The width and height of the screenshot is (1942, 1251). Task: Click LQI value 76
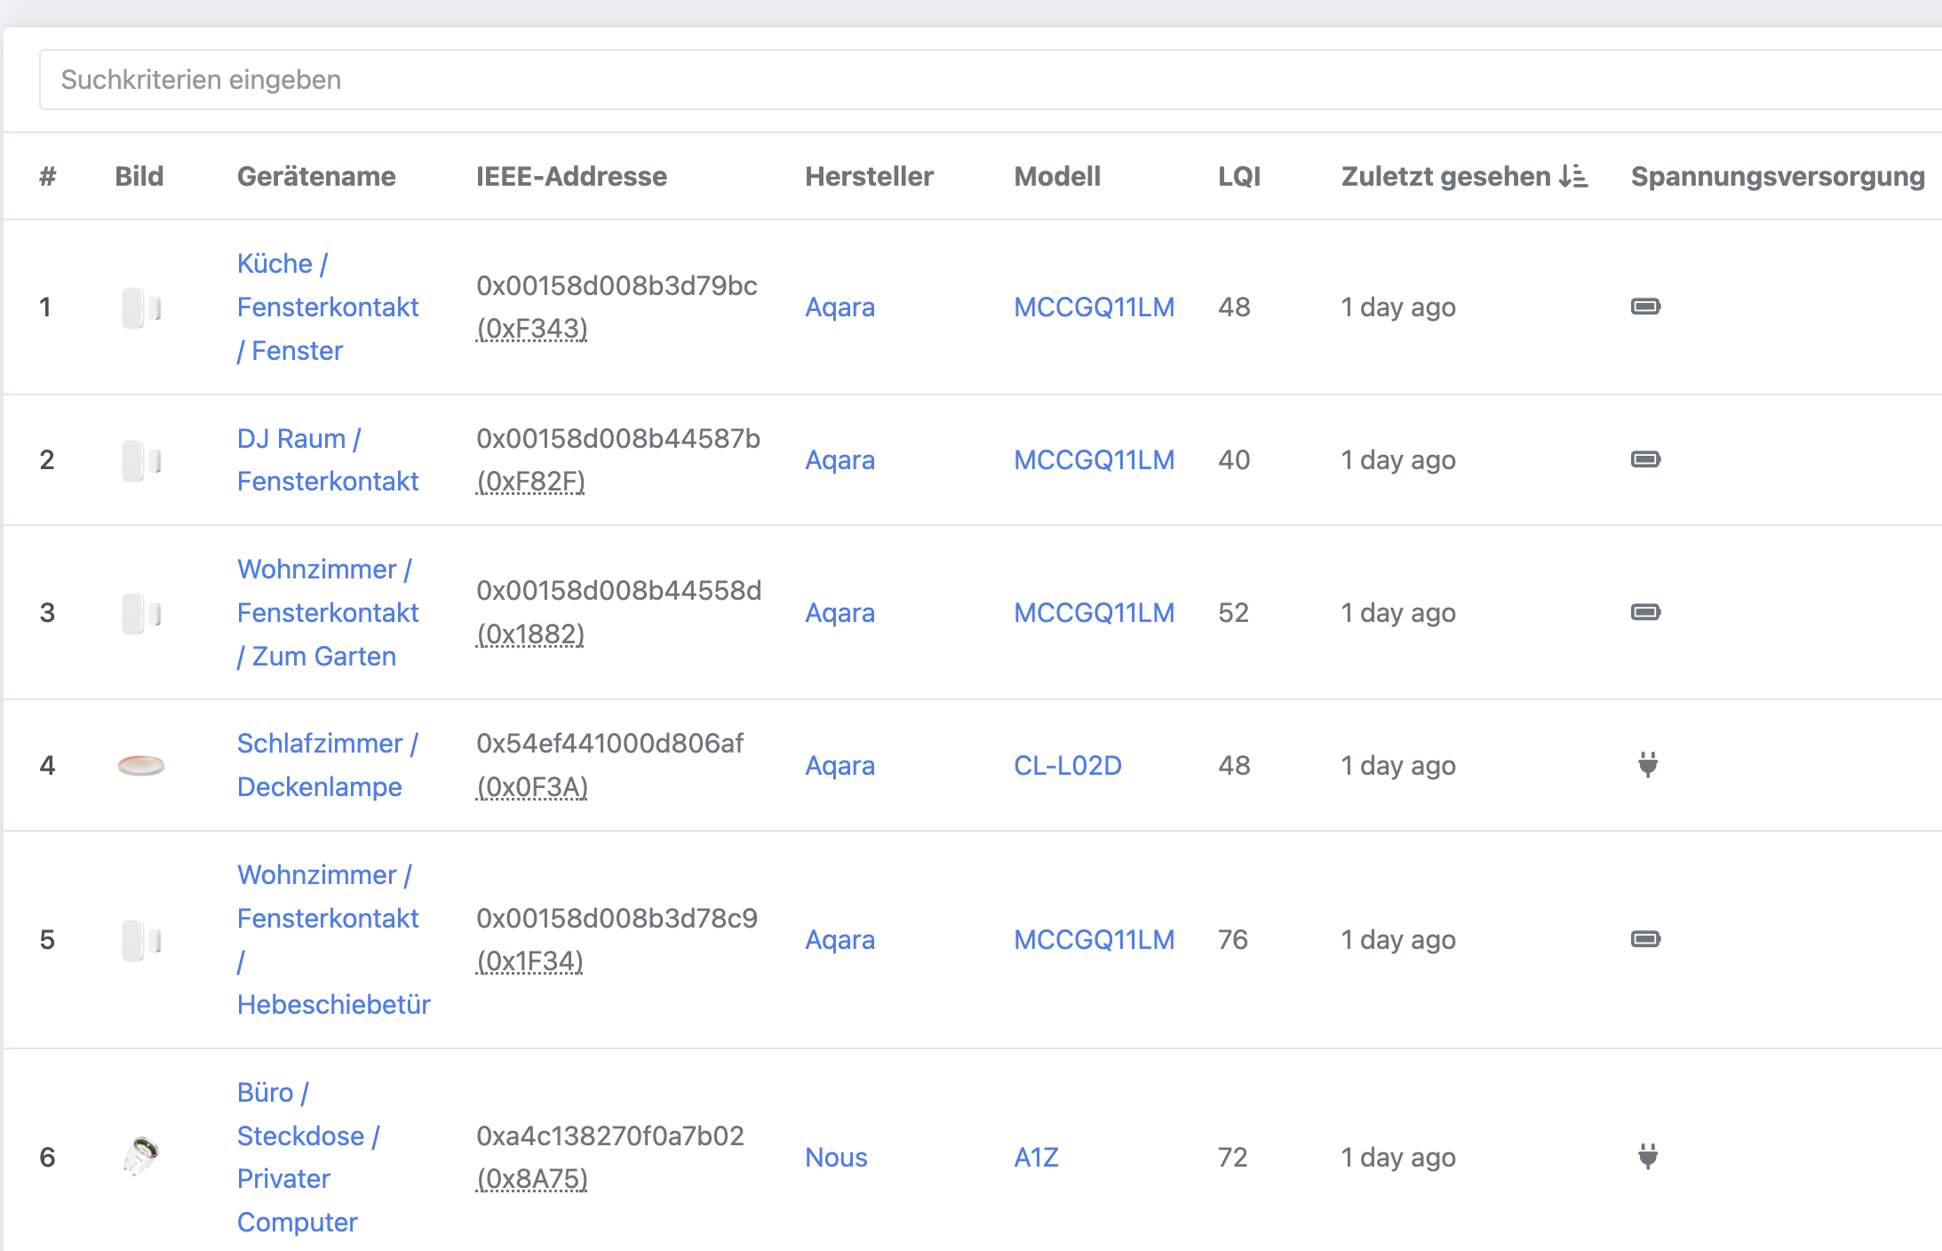coord(1232,939)
